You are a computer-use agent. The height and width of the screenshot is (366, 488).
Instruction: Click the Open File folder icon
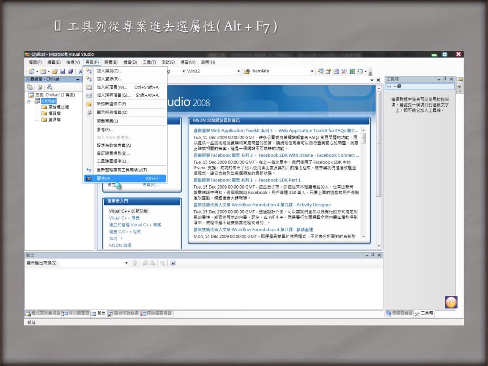[55, 71]
